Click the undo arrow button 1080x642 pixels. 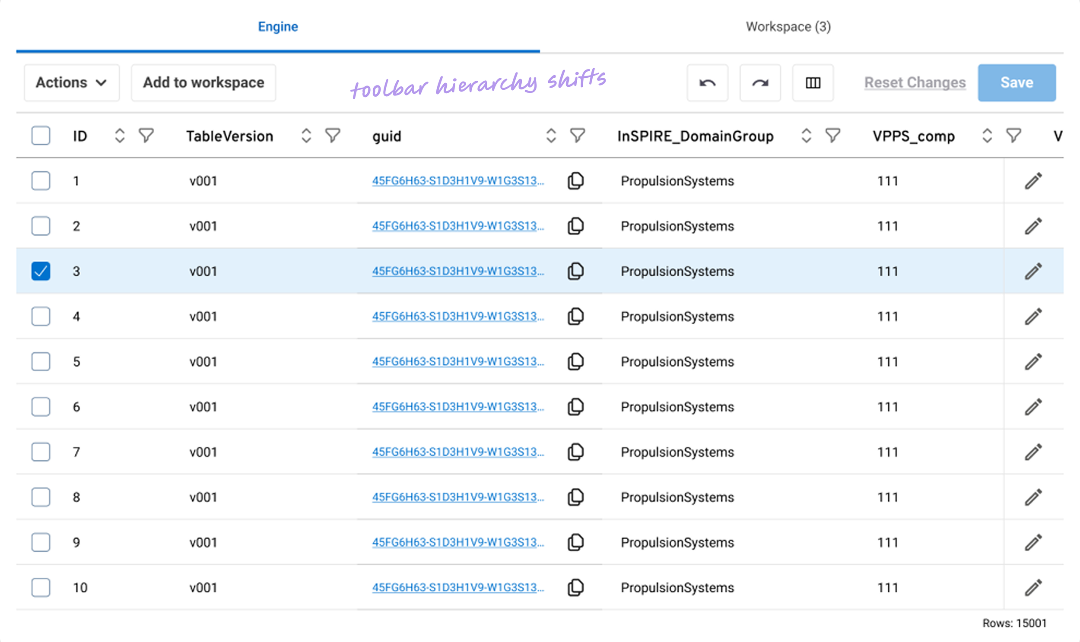(x=707, y=82)
